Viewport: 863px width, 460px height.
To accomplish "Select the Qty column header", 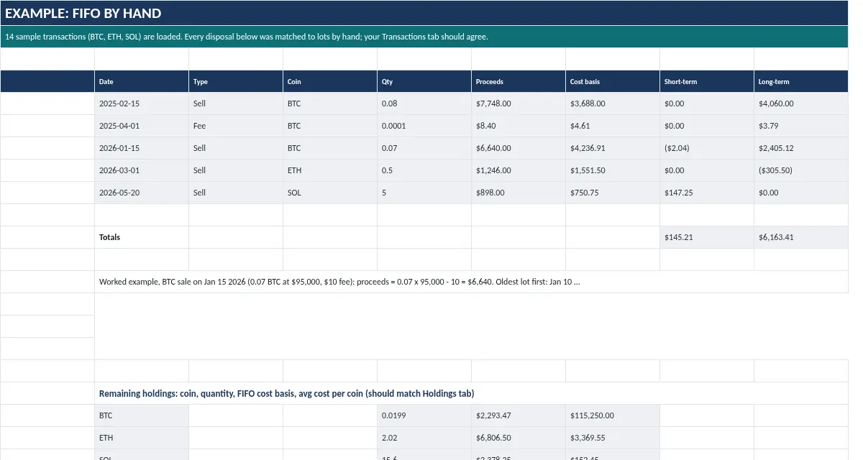I will (424, 81).
